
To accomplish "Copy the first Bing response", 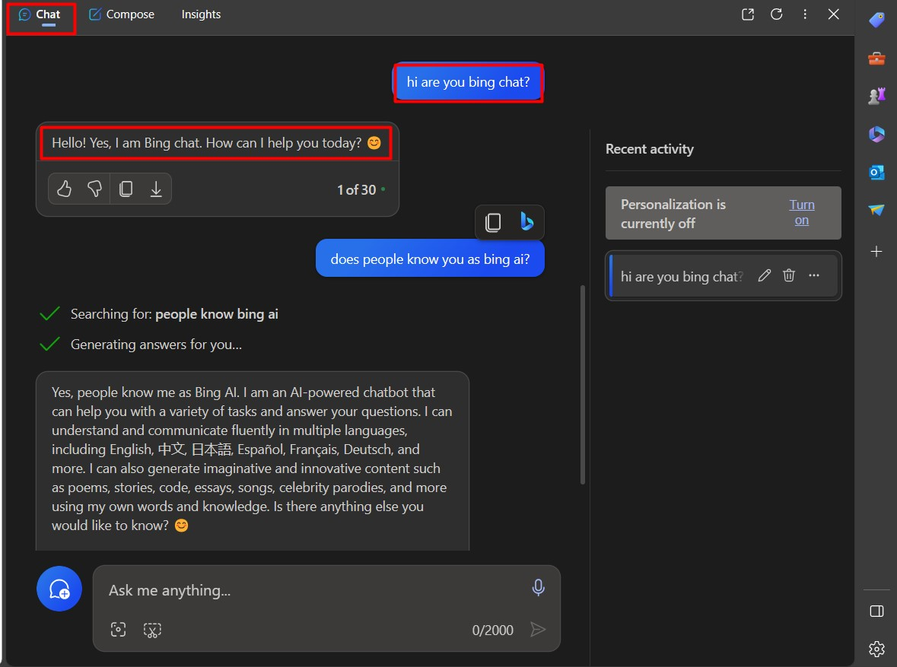I will click(126, 189).
